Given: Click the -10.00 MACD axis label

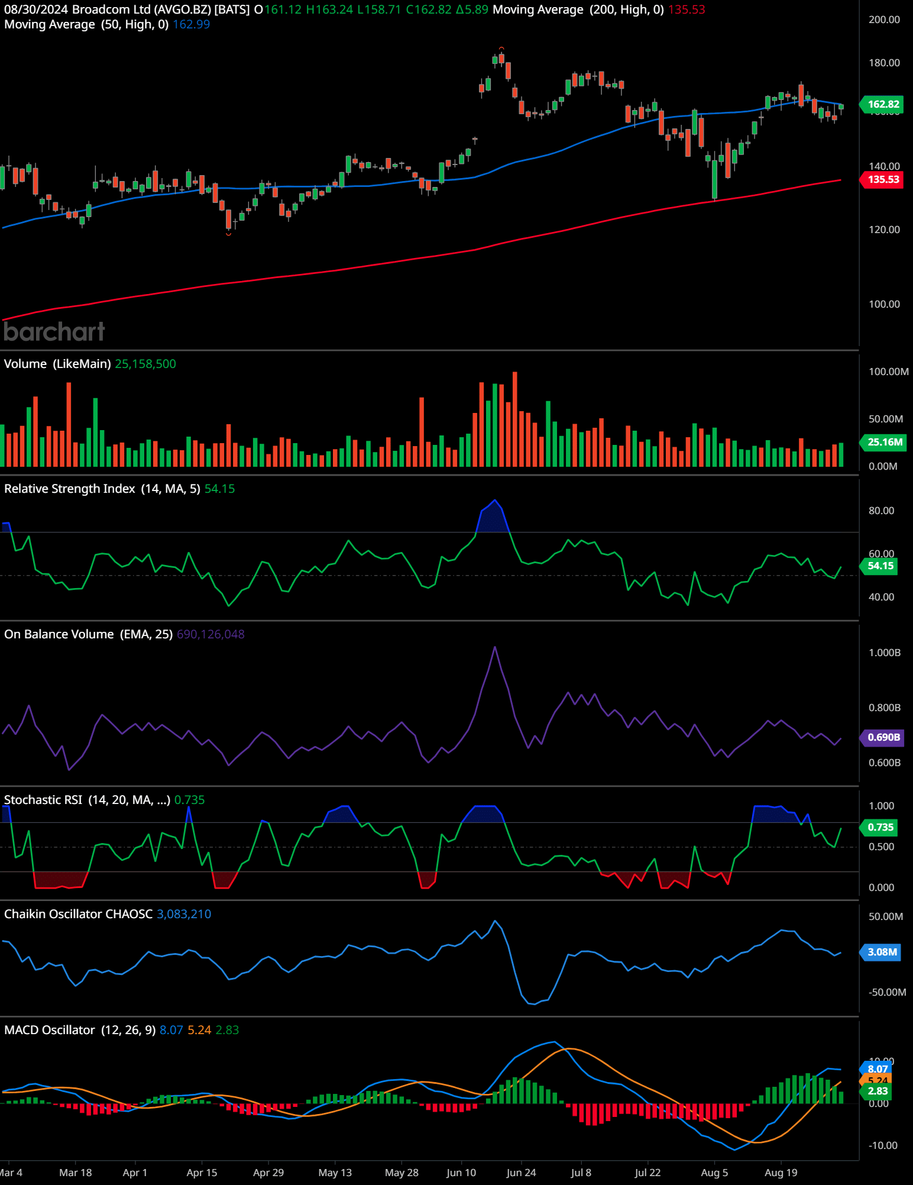Looking at the screenshot, I should pyautogui.click(x=883, y=1145).
